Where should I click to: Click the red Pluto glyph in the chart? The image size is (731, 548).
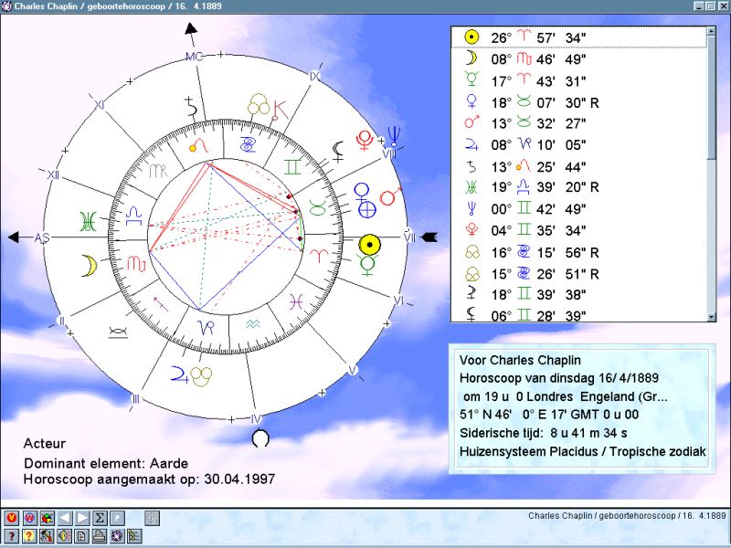tap(364, 141)
